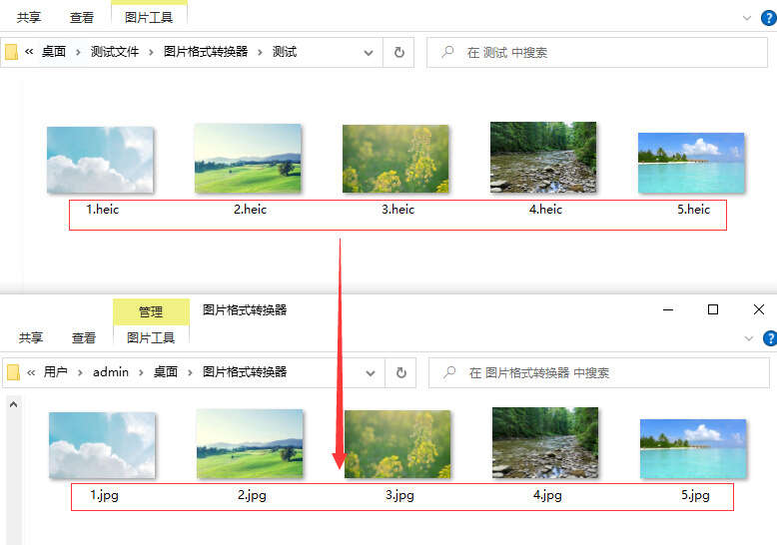777x545 pixels.
Task: Go to 图片格式转换器 in the upper breadcrumb
Action: pyautogui.click(x=206, y=52)
